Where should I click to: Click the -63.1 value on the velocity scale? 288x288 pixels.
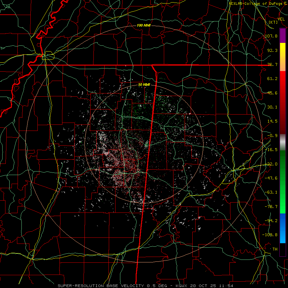(x=271, y=192)
